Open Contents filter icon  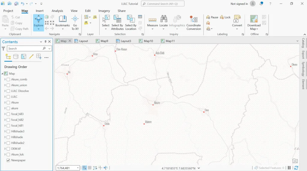tap(3, 49)
